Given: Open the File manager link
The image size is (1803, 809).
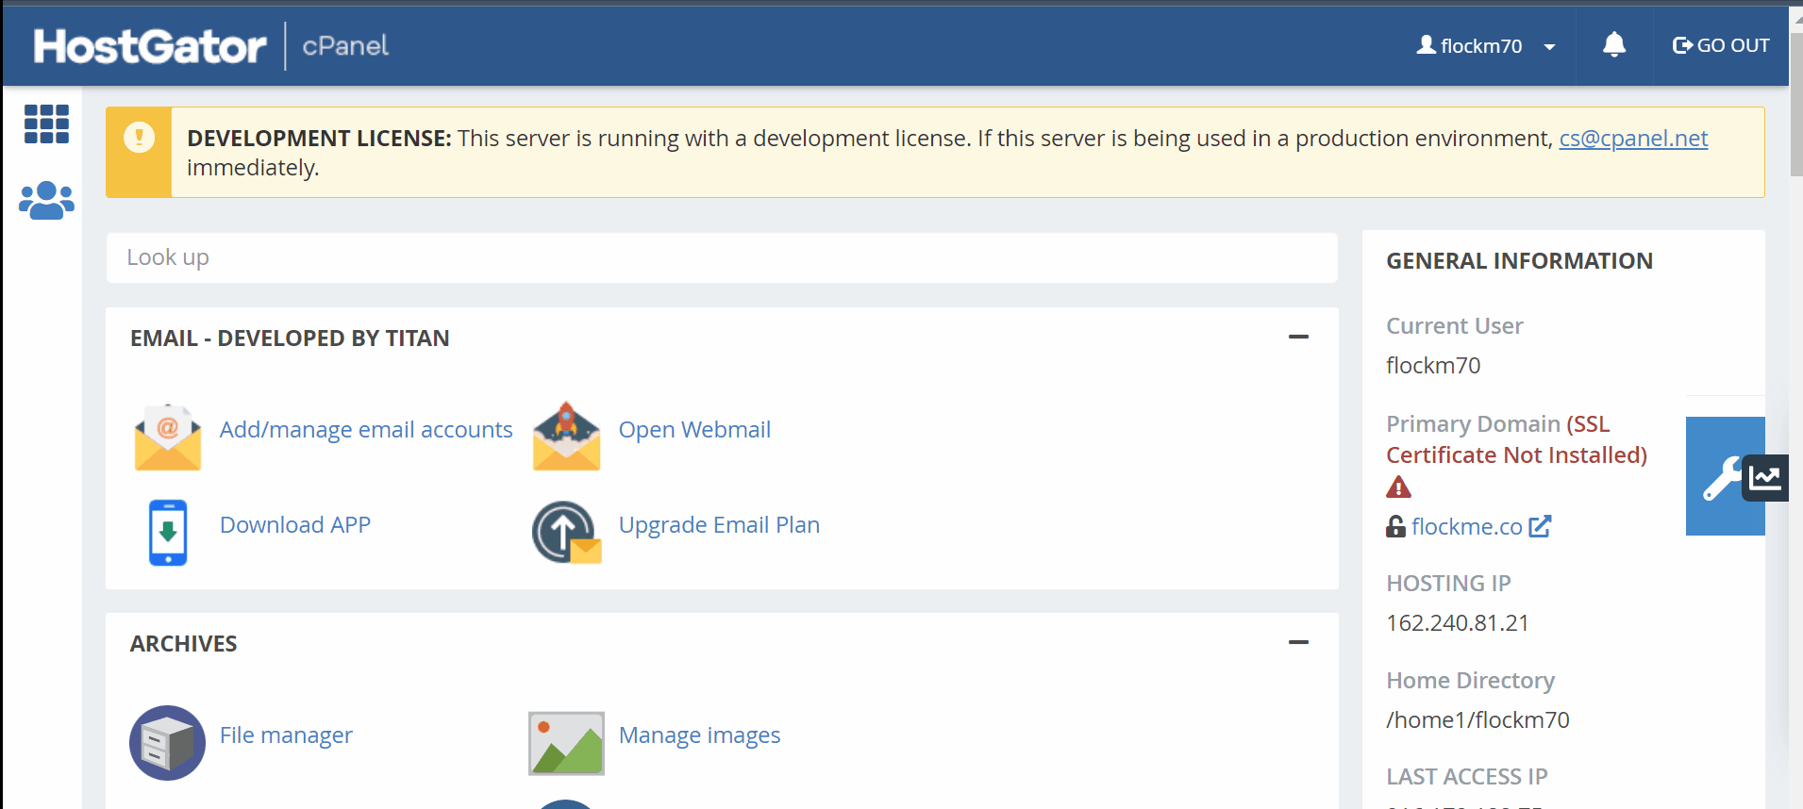Looking at the screenshot, I should [286, 735].
